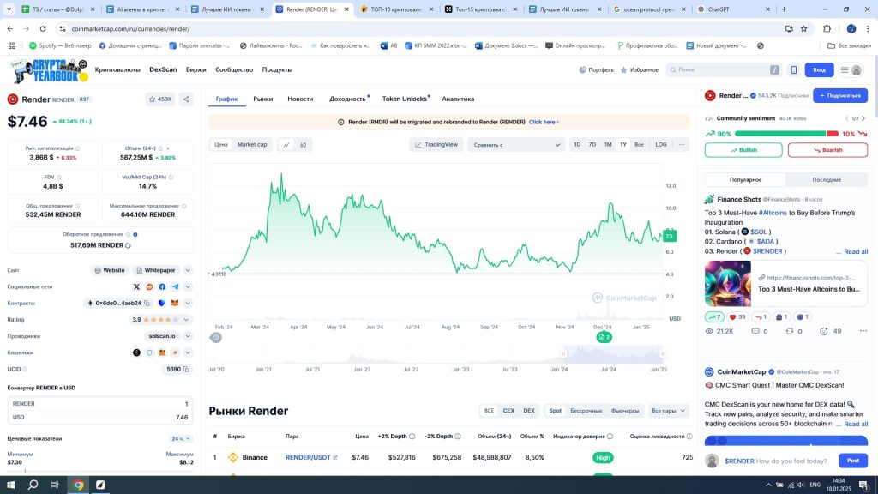
Task: Expand the Rating details chevron
Action: 187,320
